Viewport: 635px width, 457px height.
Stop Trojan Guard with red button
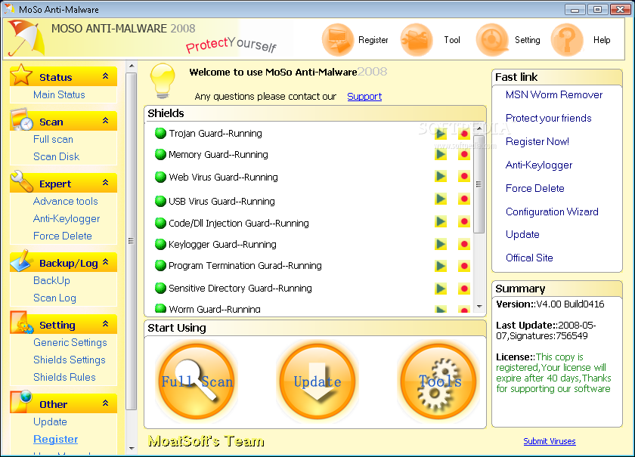(x=464, y=134)
